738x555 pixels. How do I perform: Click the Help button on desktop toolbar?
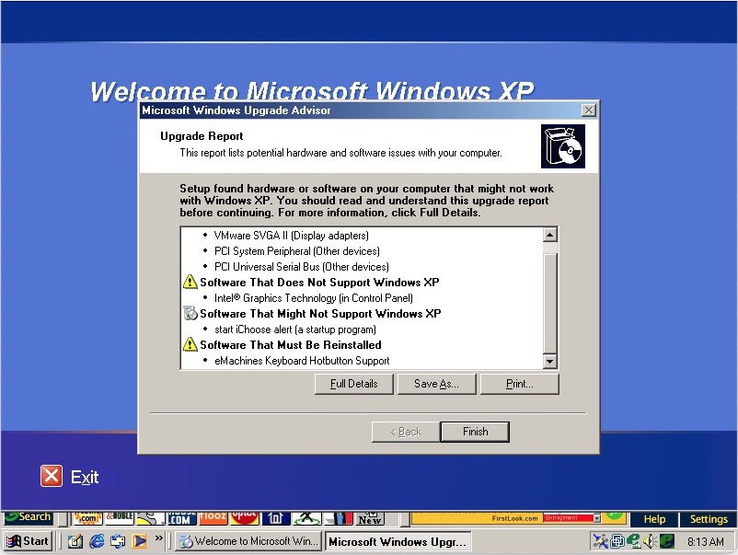pyautogui.click(x=654, y=519)
